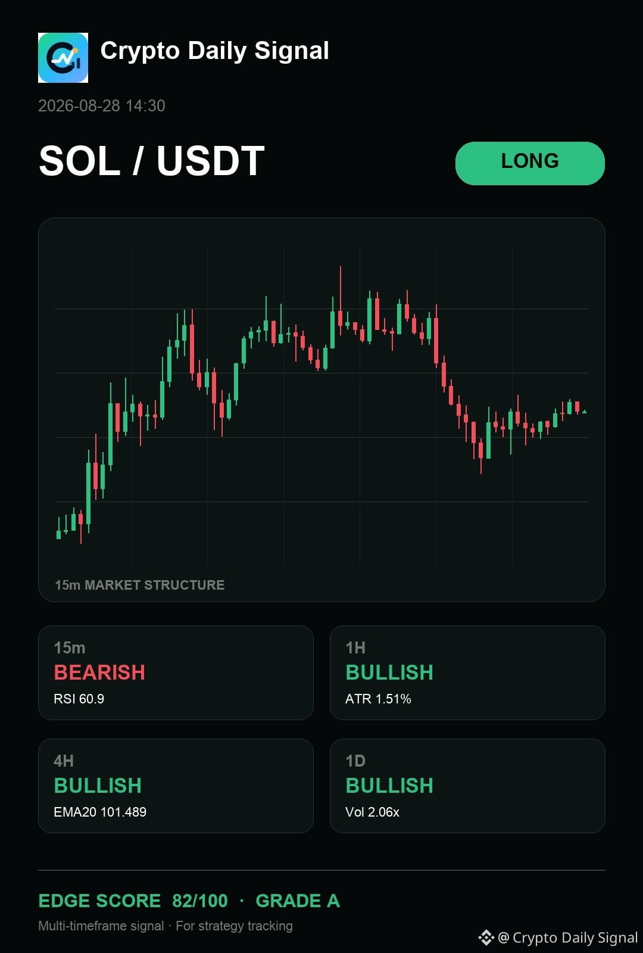Click the EMA20 101.489 value
This screenshot has width=643, height=953.
tap(100, 812)
